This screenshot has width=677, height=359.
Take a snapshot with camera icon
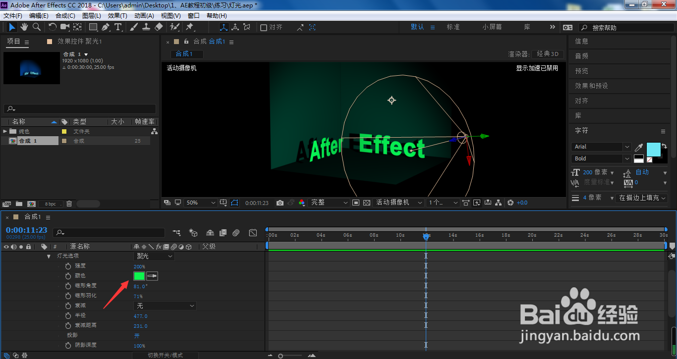(280, 203)
